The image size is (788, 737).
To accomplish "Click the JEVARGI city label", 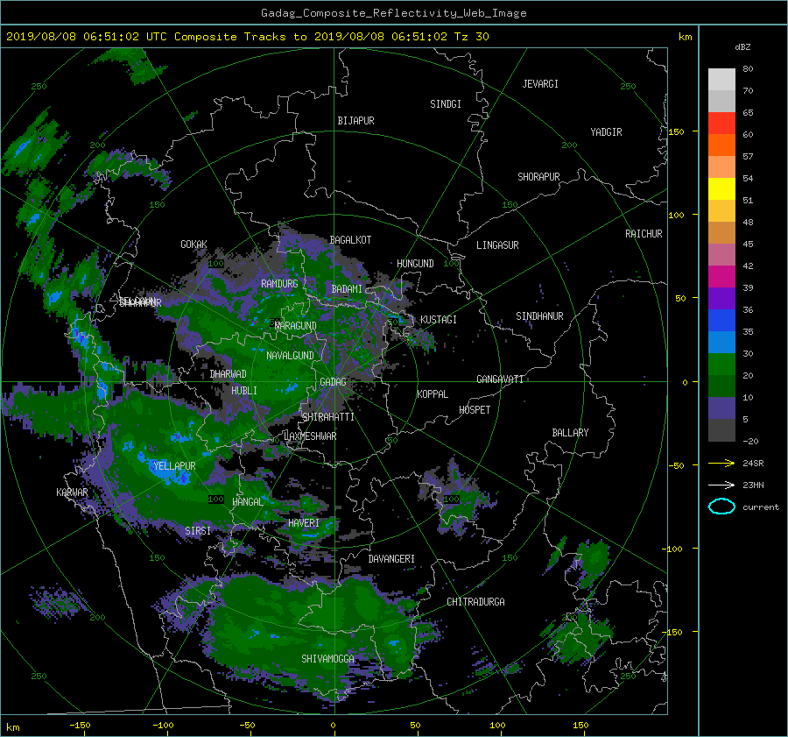I will tap(540, 84).
